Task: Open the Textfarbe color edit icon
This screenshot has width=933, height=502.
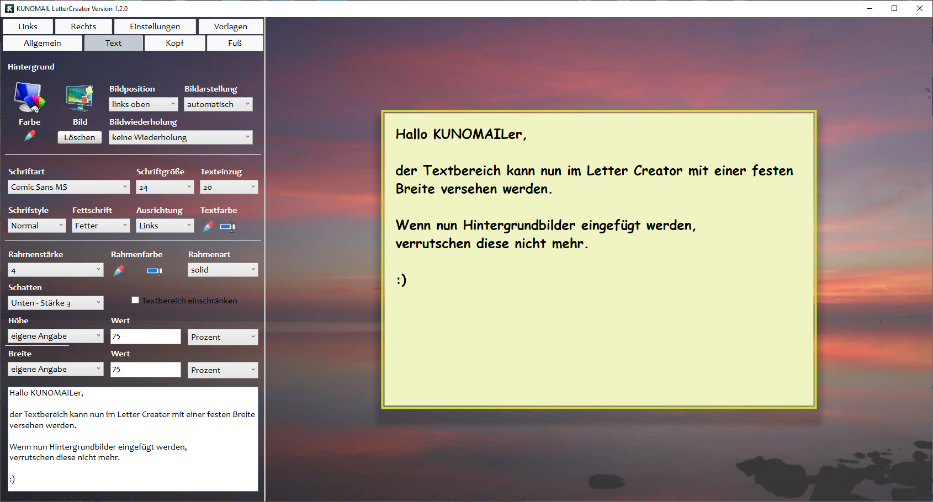Action: coord(227,226)
